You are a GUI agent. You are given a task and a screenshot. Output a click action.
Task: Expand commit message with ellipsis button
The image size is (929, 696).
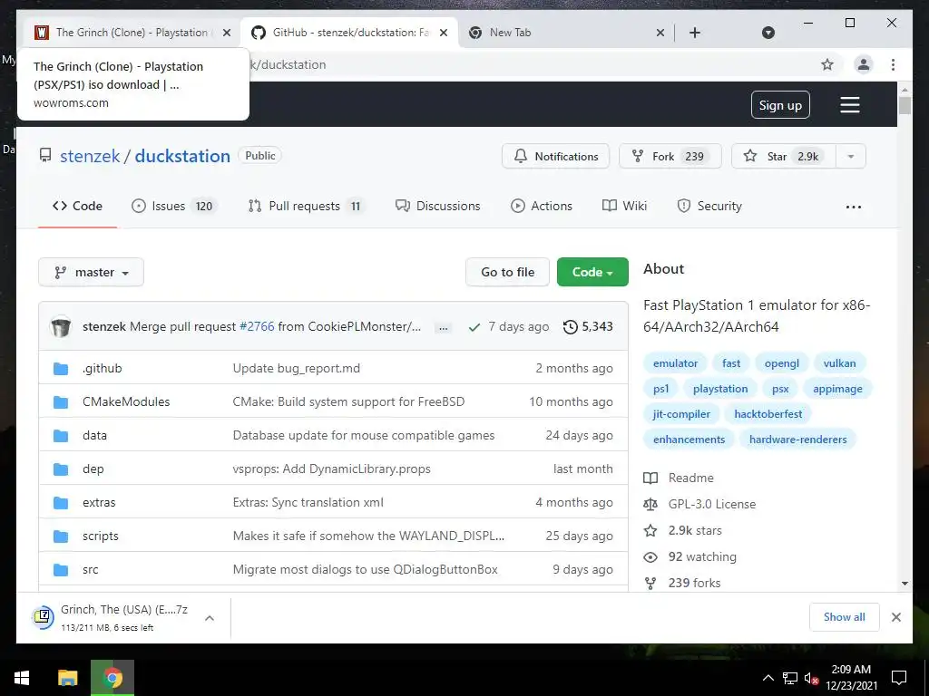[x=443, y=327]
